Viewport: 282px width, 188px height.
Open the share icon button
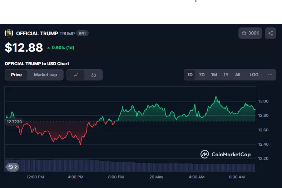(270, 33)
